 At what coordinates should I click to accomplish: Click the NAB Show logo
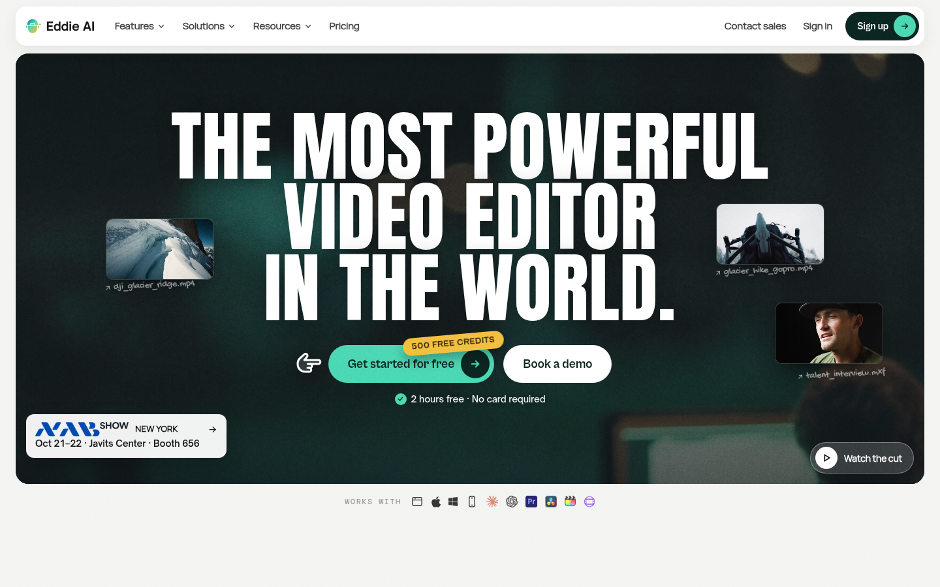point(82,428)
